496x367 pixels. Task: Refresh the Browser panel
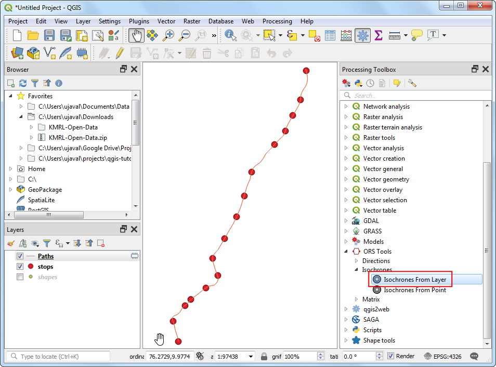pyautogui.click(x=23, y=83)
